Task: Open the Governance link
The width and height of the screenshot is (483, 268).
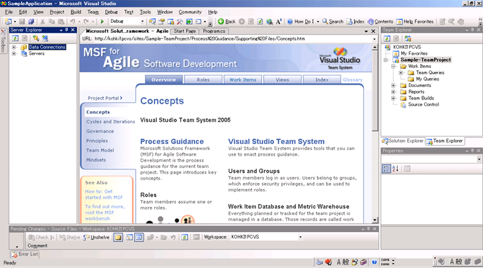Action: coord(100,132)
